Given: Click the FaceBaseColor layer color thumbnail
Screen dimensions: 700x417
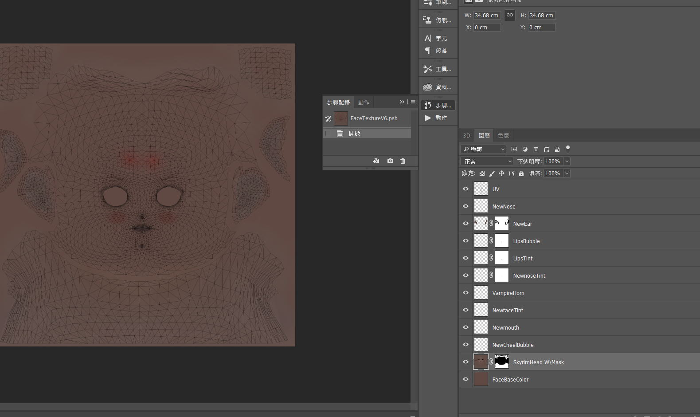Looking at the screenshot, I should click(481, 379).
